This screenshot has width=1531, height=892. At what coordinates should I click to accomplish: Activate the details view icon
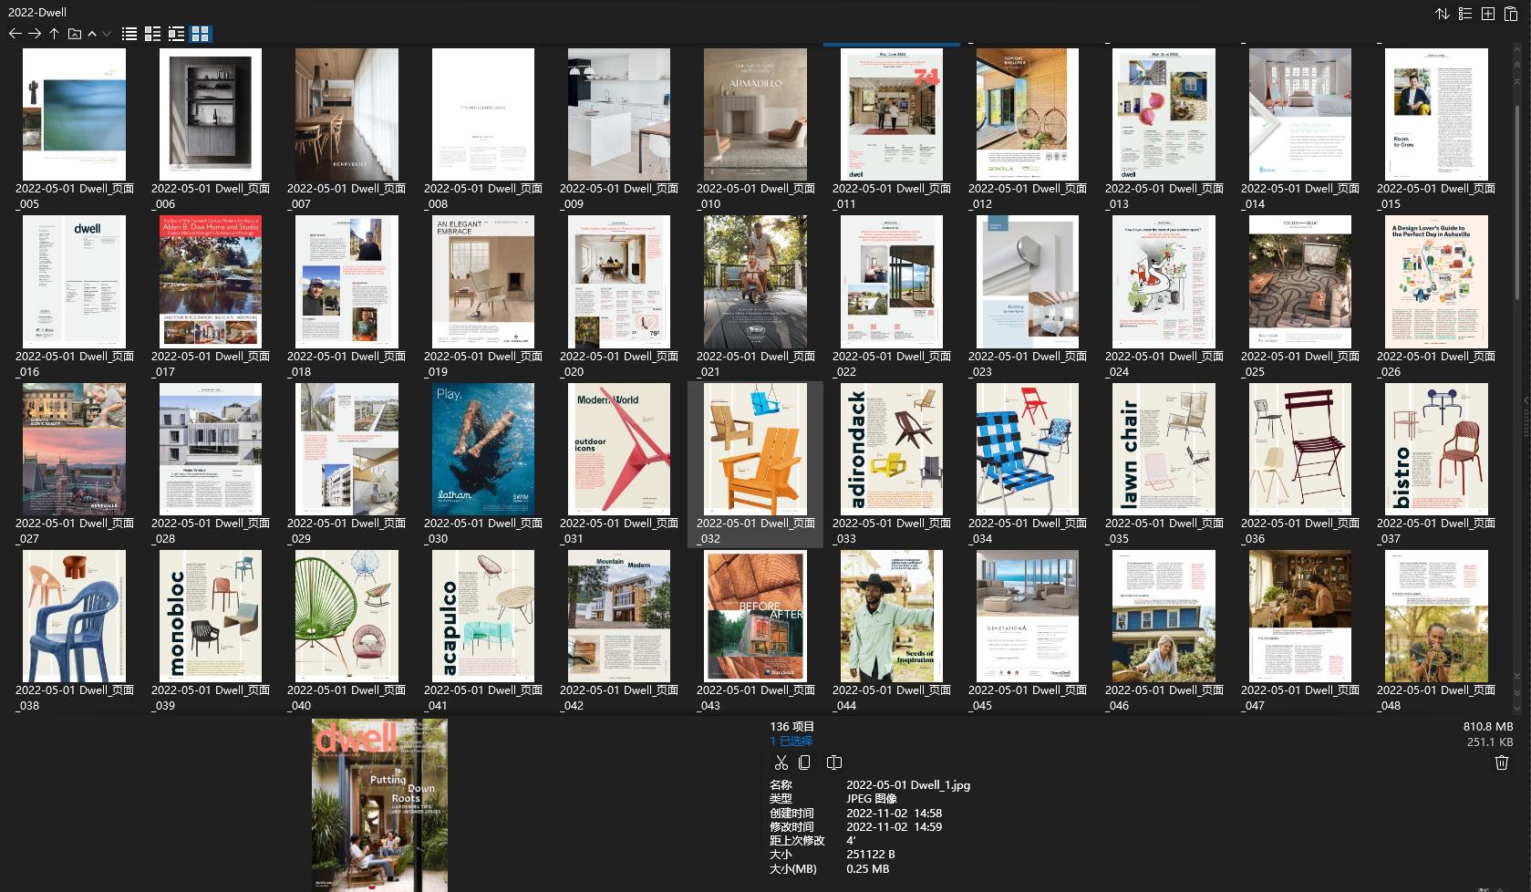point(152,34)
